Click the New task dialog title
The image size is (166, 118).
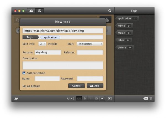tap(63, 22)
